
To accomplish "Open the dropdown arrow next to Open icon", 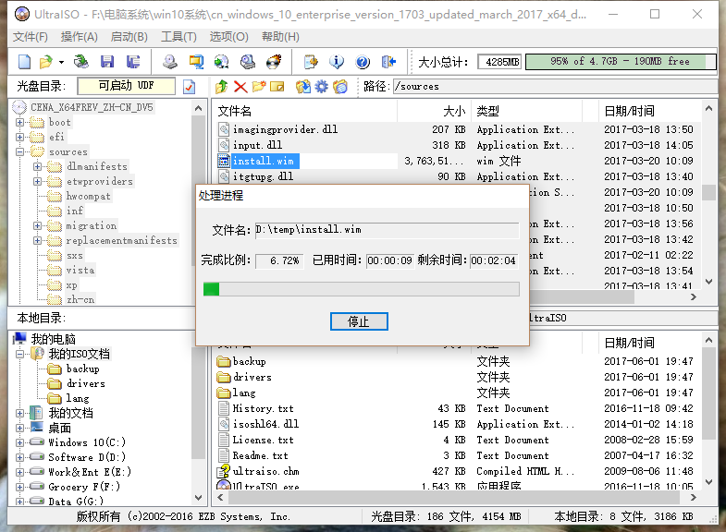I will pyautogui.click(x=61, y=62).
